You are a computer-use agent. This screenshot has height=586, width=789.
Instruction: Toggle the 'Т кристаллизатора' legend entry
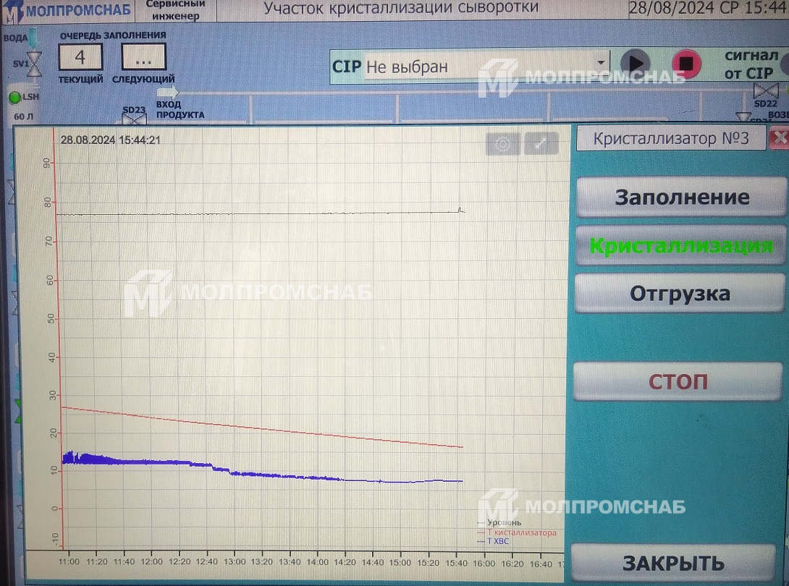(x=520, y=532)
